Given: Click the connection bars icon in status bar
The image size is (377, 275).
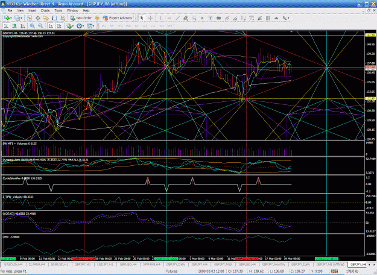Looking at the screenshot, I should [x=334, y=271].
